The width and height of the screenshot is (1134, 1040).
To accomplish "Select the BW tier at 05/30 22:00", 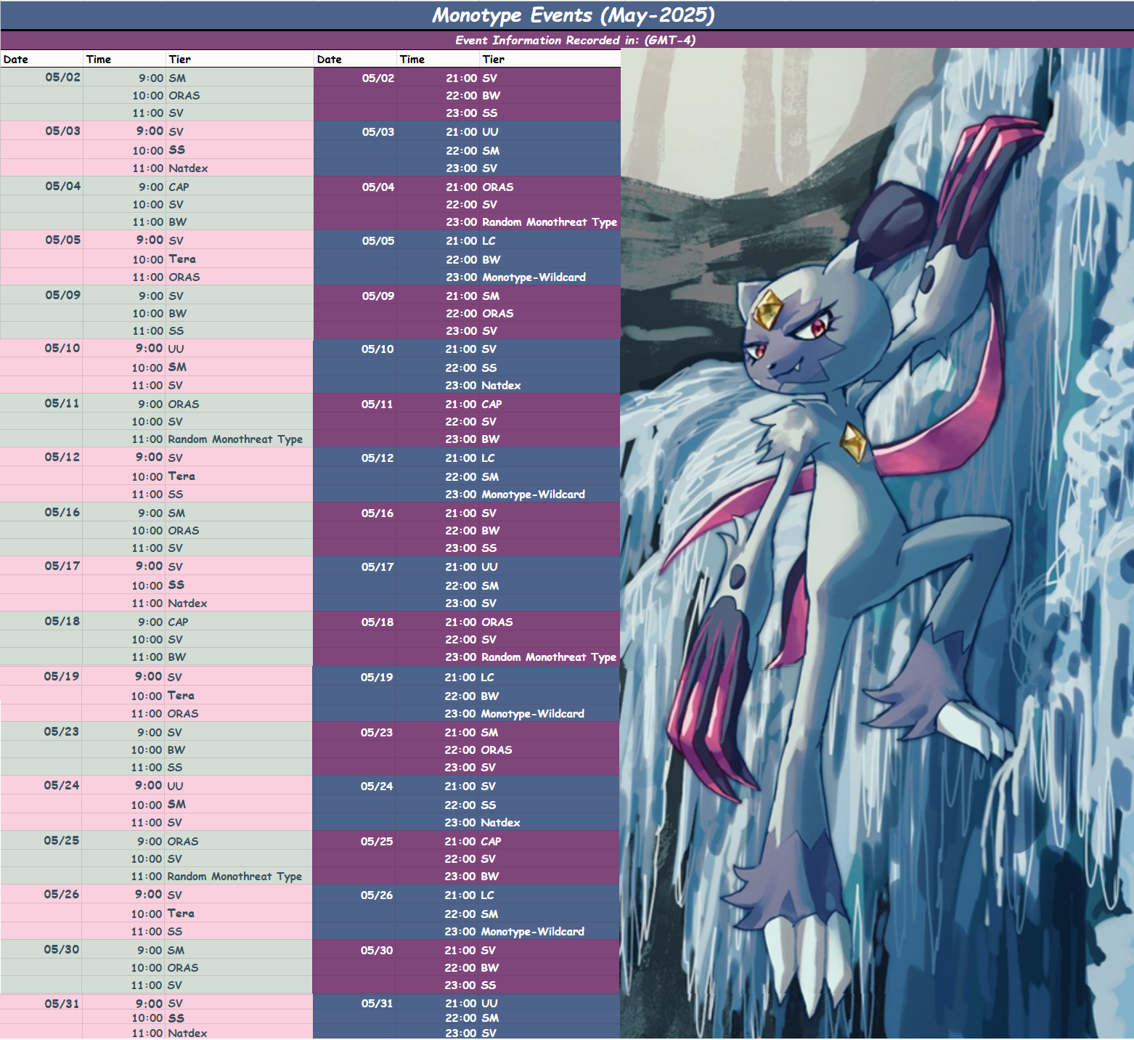I will tap(490, 967).
